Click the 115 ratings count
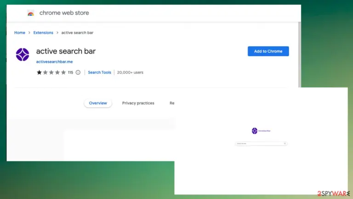 (x=70, y=72)
